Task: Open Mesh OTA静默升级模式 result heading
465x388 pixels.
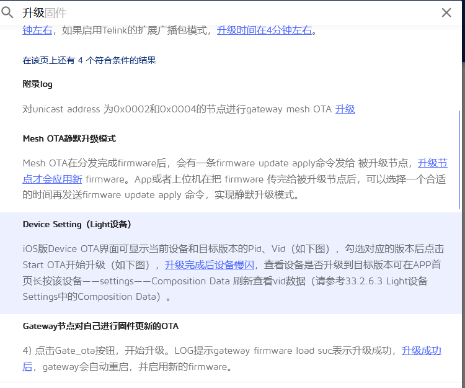Action: 69,138
